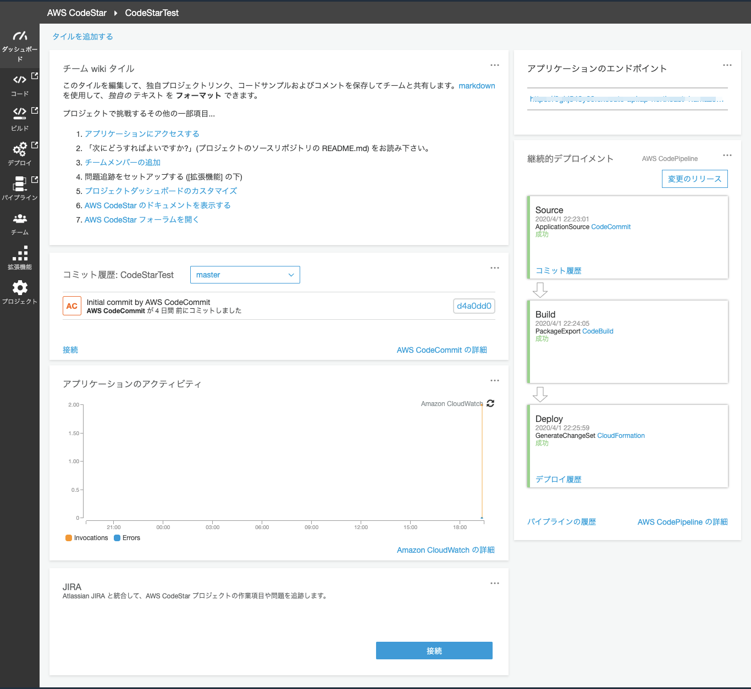Click タイルを追加する link
Screen dimensions: 751x689
[82, 36]
